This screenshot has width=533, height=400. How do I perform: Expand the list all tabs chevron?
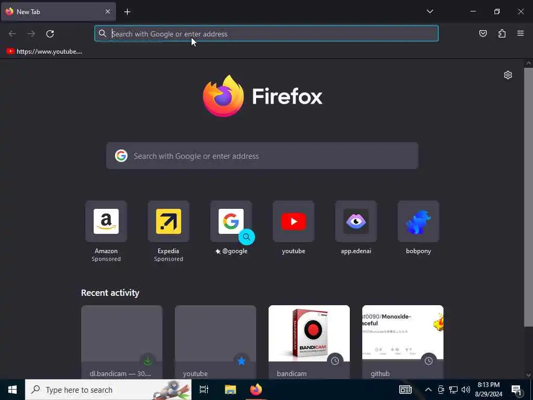(429, 11)
